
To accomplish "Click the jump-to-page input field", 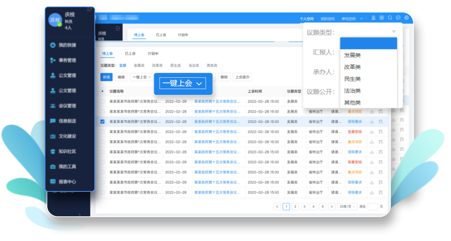I will (373, 207).
